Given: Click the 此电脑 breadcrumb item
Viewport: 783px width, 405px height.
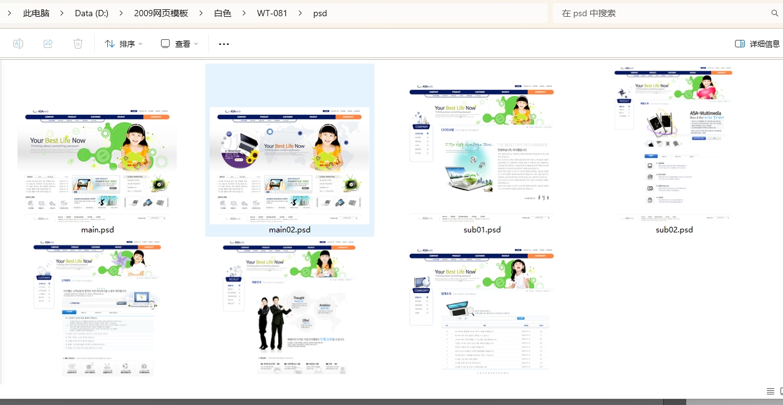Looking at the screenshot, I should click(36, 13).
